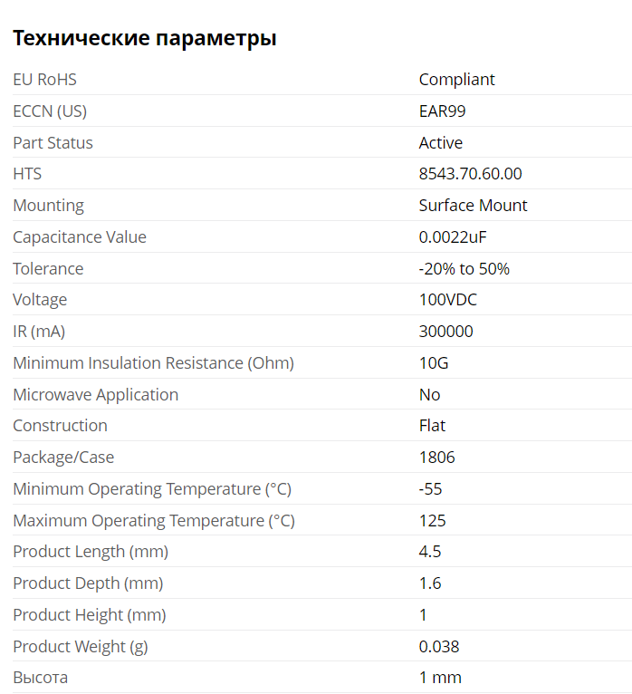
Task: Click the ECCN value "EAR99"
Action: pos(442,111)
